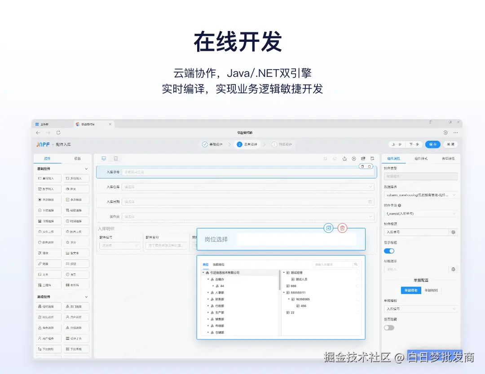Click globe icon beside 入库单号 title field
Image resolution: width=485 pixels, height=374 pixels.
tap(453, 232)
